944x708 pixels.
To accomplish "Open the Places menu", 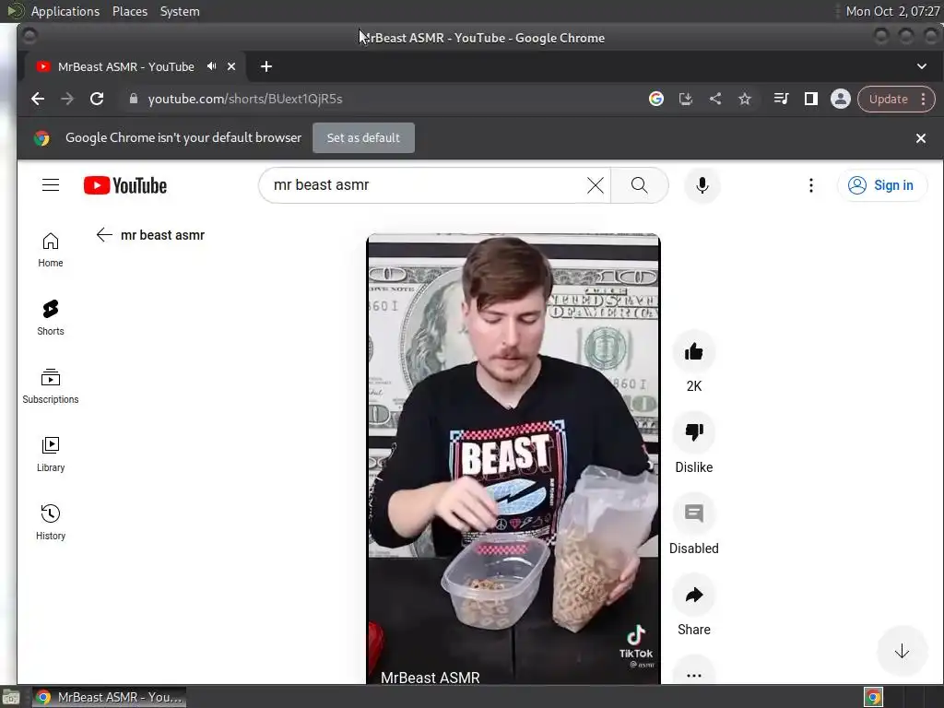I will coord(130,11).
